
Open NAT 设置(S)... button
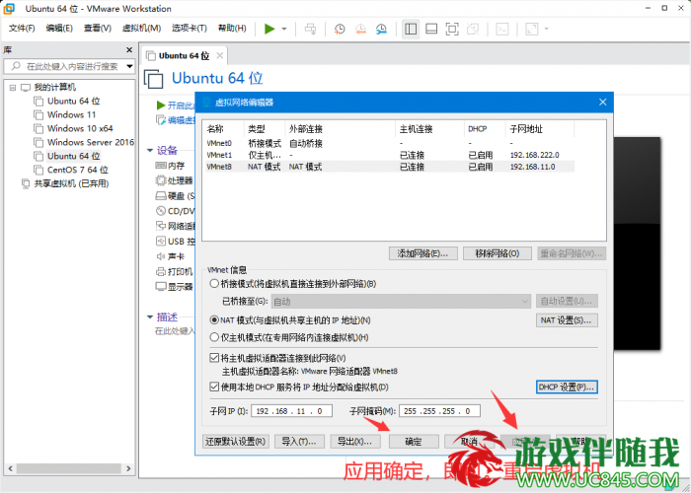[x=567, y=320]
